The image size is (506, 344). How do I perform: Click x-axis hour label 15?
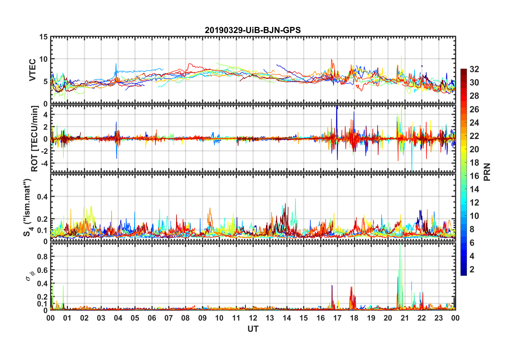(x=304, y=318)
